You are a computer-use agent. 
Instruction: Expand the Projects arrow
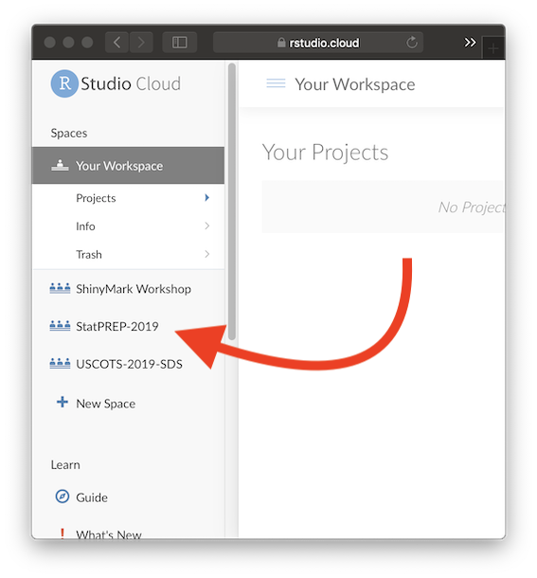pyautogui.click(x=206, y=198)
